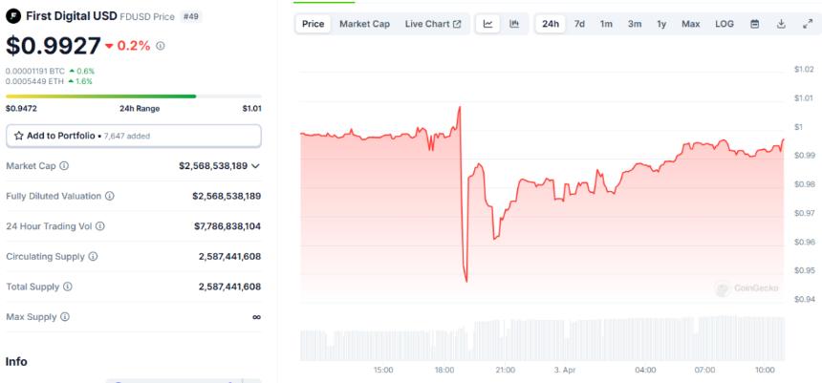Screen dimensions: 822x383
Task: Click info icon beside 24 Hour Trading Vol
Action: [100, 226]
